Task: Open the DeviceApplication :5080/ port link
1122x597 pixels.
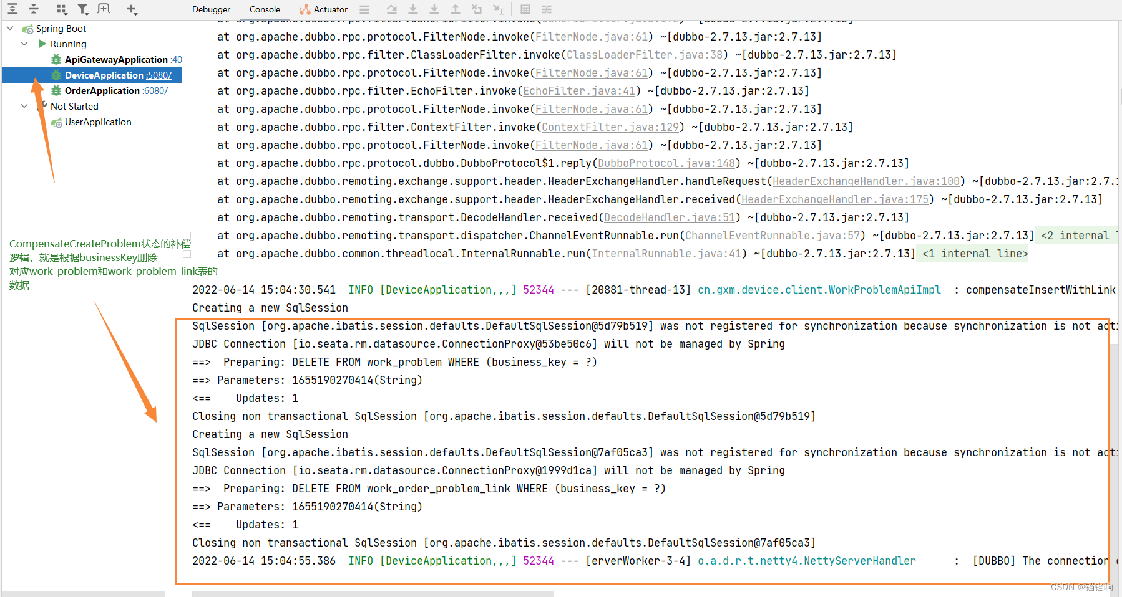Action: click(x=159, y=75)
